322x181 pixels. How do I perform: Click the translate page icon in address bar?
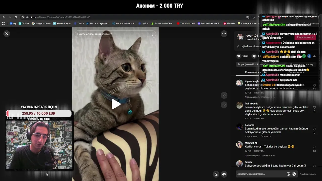248,17
